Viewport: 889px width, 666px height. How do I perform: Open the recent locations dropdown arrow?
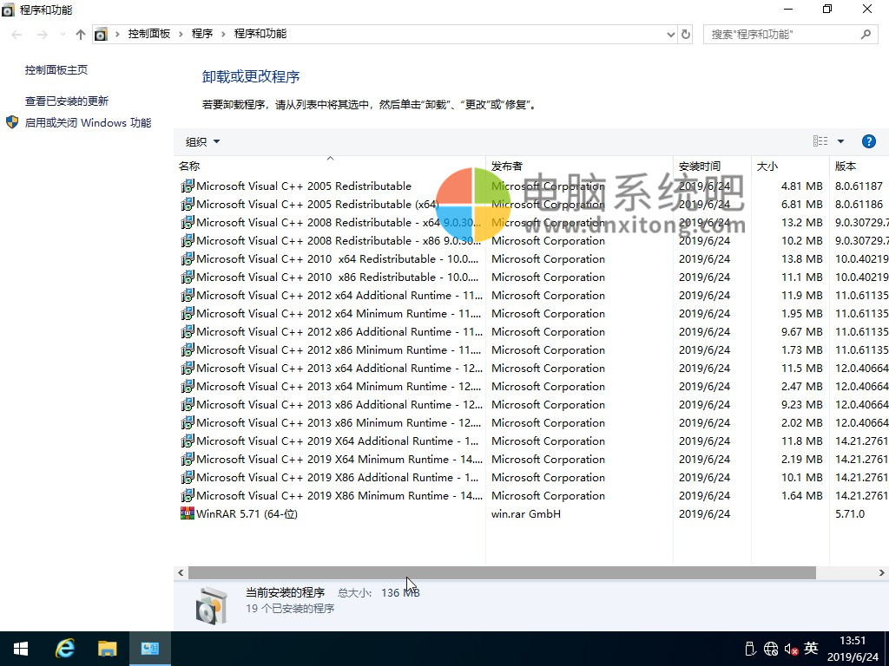(x=63, y=35)
